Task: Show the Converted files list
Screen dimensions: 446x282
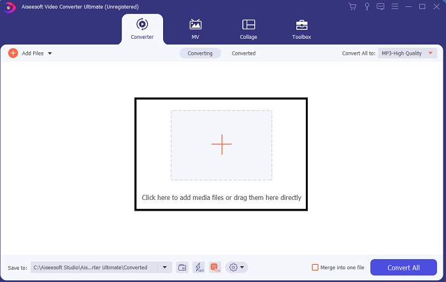Action: point(243,53)
